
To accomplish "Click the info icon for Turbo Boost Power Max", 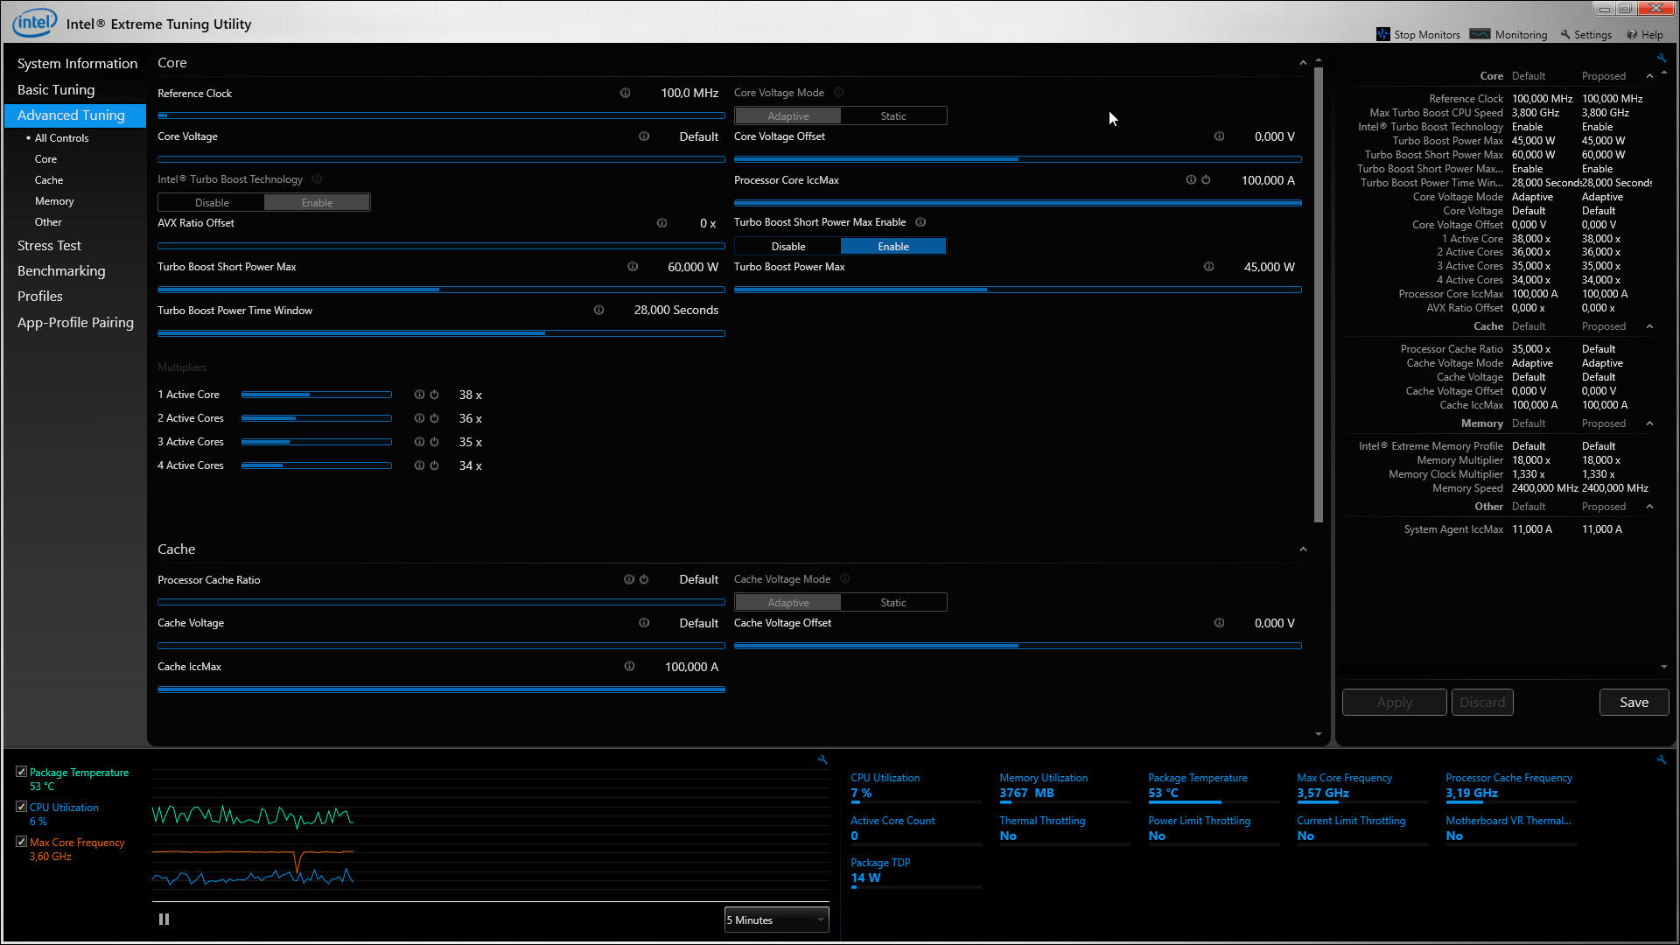I will click(1208, 267).
